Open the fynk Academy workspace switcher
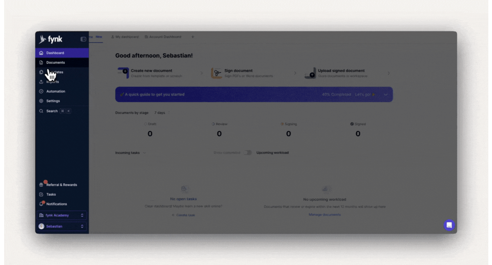This screenshot has height=265, width=492. tap(61, 215)
